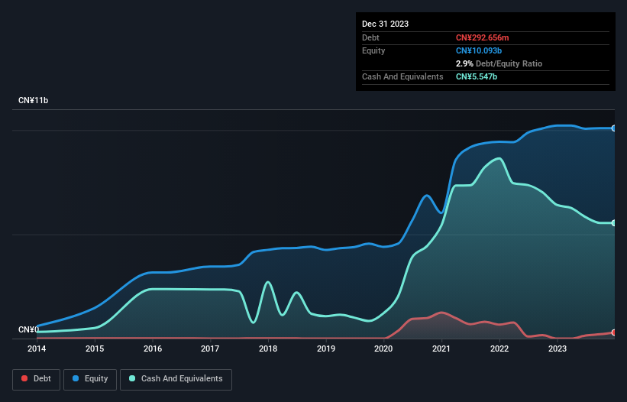627x402 pixels.
Task: Click the red Debt endpoint marker
Action: [614, 332]
